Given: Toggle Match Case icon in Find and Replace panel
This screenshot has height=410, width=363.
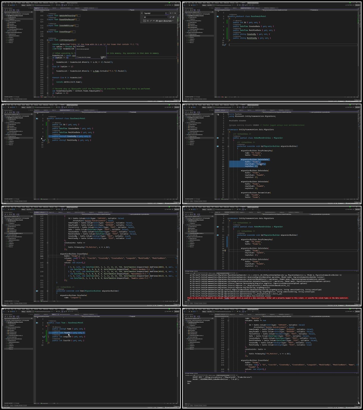Looking at the screenshot, I should [x=145, y=21].
